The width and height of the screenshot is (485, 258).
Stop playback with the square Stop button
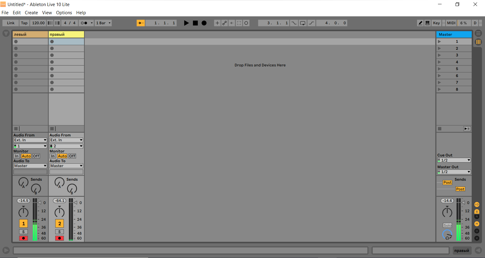[x=195, y=23]
